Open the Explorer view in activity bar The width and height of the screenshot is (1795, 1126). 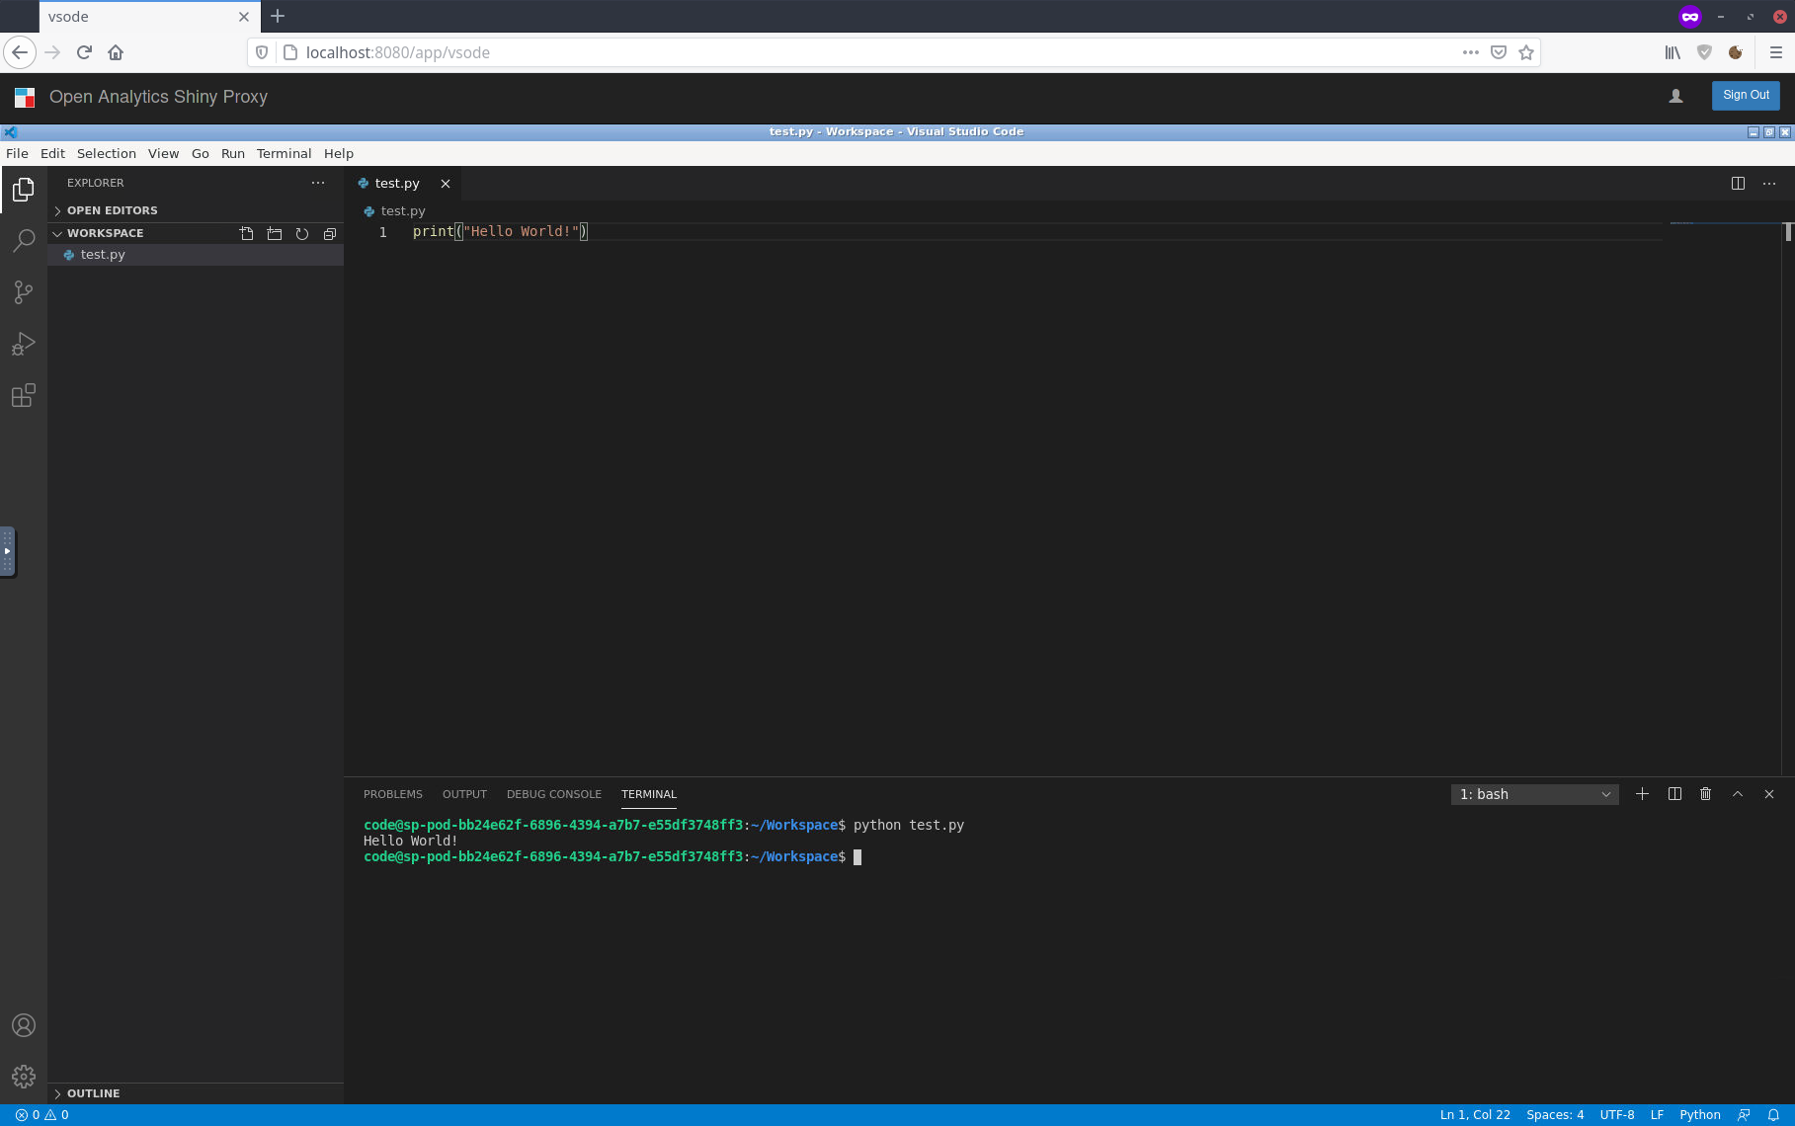[x=24, y=189]
